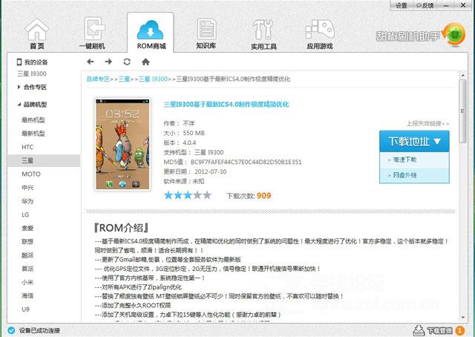
Task: Select 首派 brand in sidebar
Action: pyautogui.click(x=27, y=269)
